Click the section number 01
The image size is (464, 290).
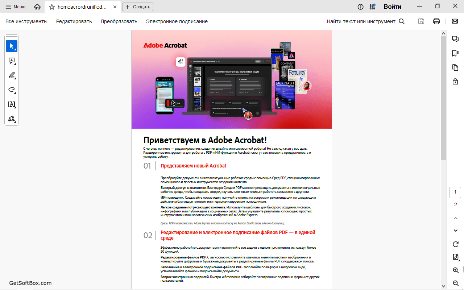tap(147, 166)
